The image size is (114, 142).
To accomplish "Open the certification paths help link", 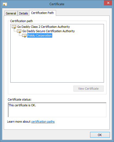I will click(43, 122).
